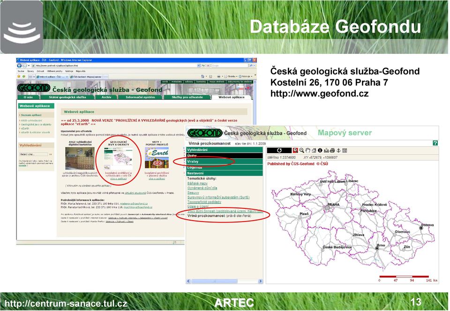
Task: Click the Add to Favorites icon with green plus
Action: [x=23, y=76]
